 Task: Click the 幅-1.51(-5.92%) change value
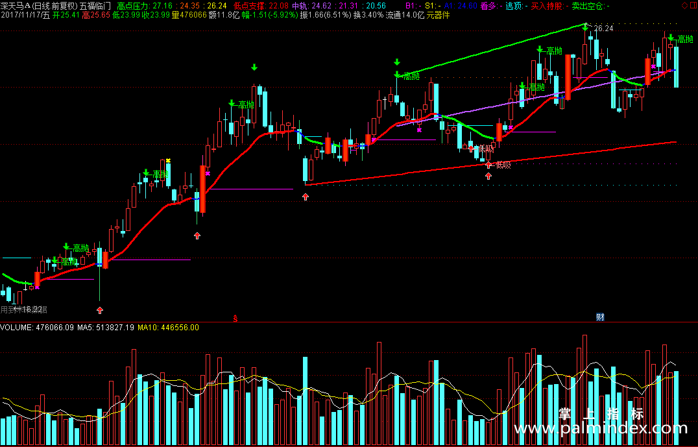coord(270,15)
